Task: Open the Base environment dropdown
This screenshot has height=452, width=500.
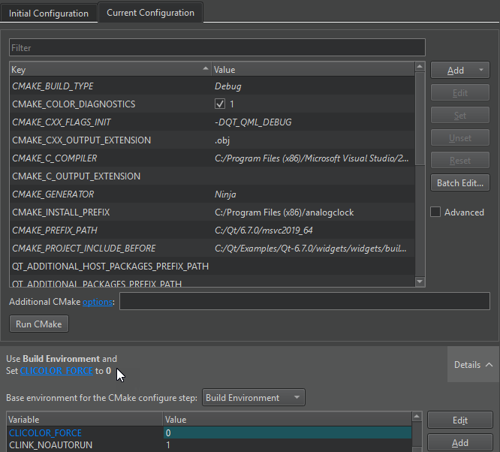Action: pos(254,398)
